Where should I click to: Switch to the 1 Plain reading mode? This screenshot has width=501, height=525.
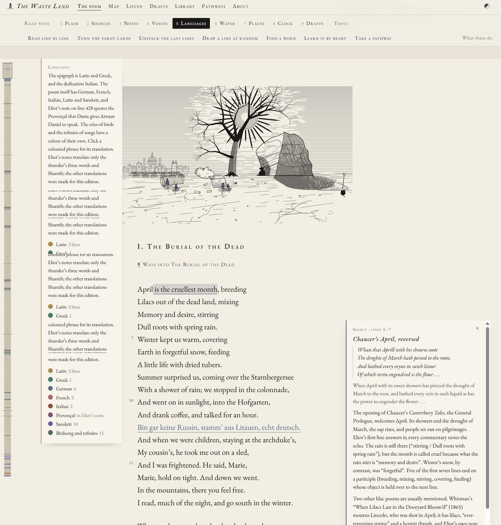click(x=69, y=24)
